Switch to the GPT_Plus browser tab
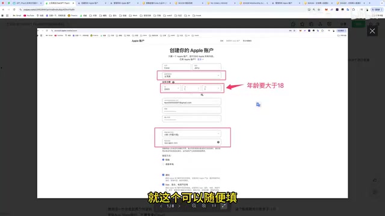The width and height of the screenshot is (385, 216). click(x=26, y=3)
